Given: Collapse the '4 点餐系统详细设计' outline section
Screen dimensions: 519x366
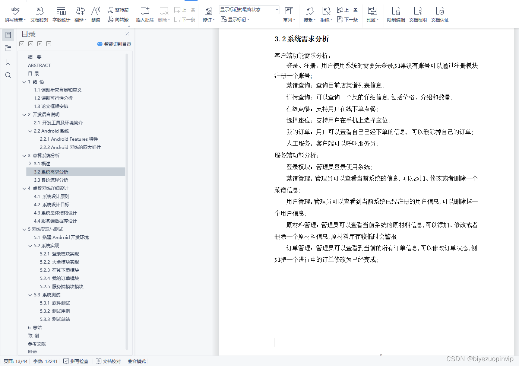Looking at the screenshot, I should click(24, 188).
